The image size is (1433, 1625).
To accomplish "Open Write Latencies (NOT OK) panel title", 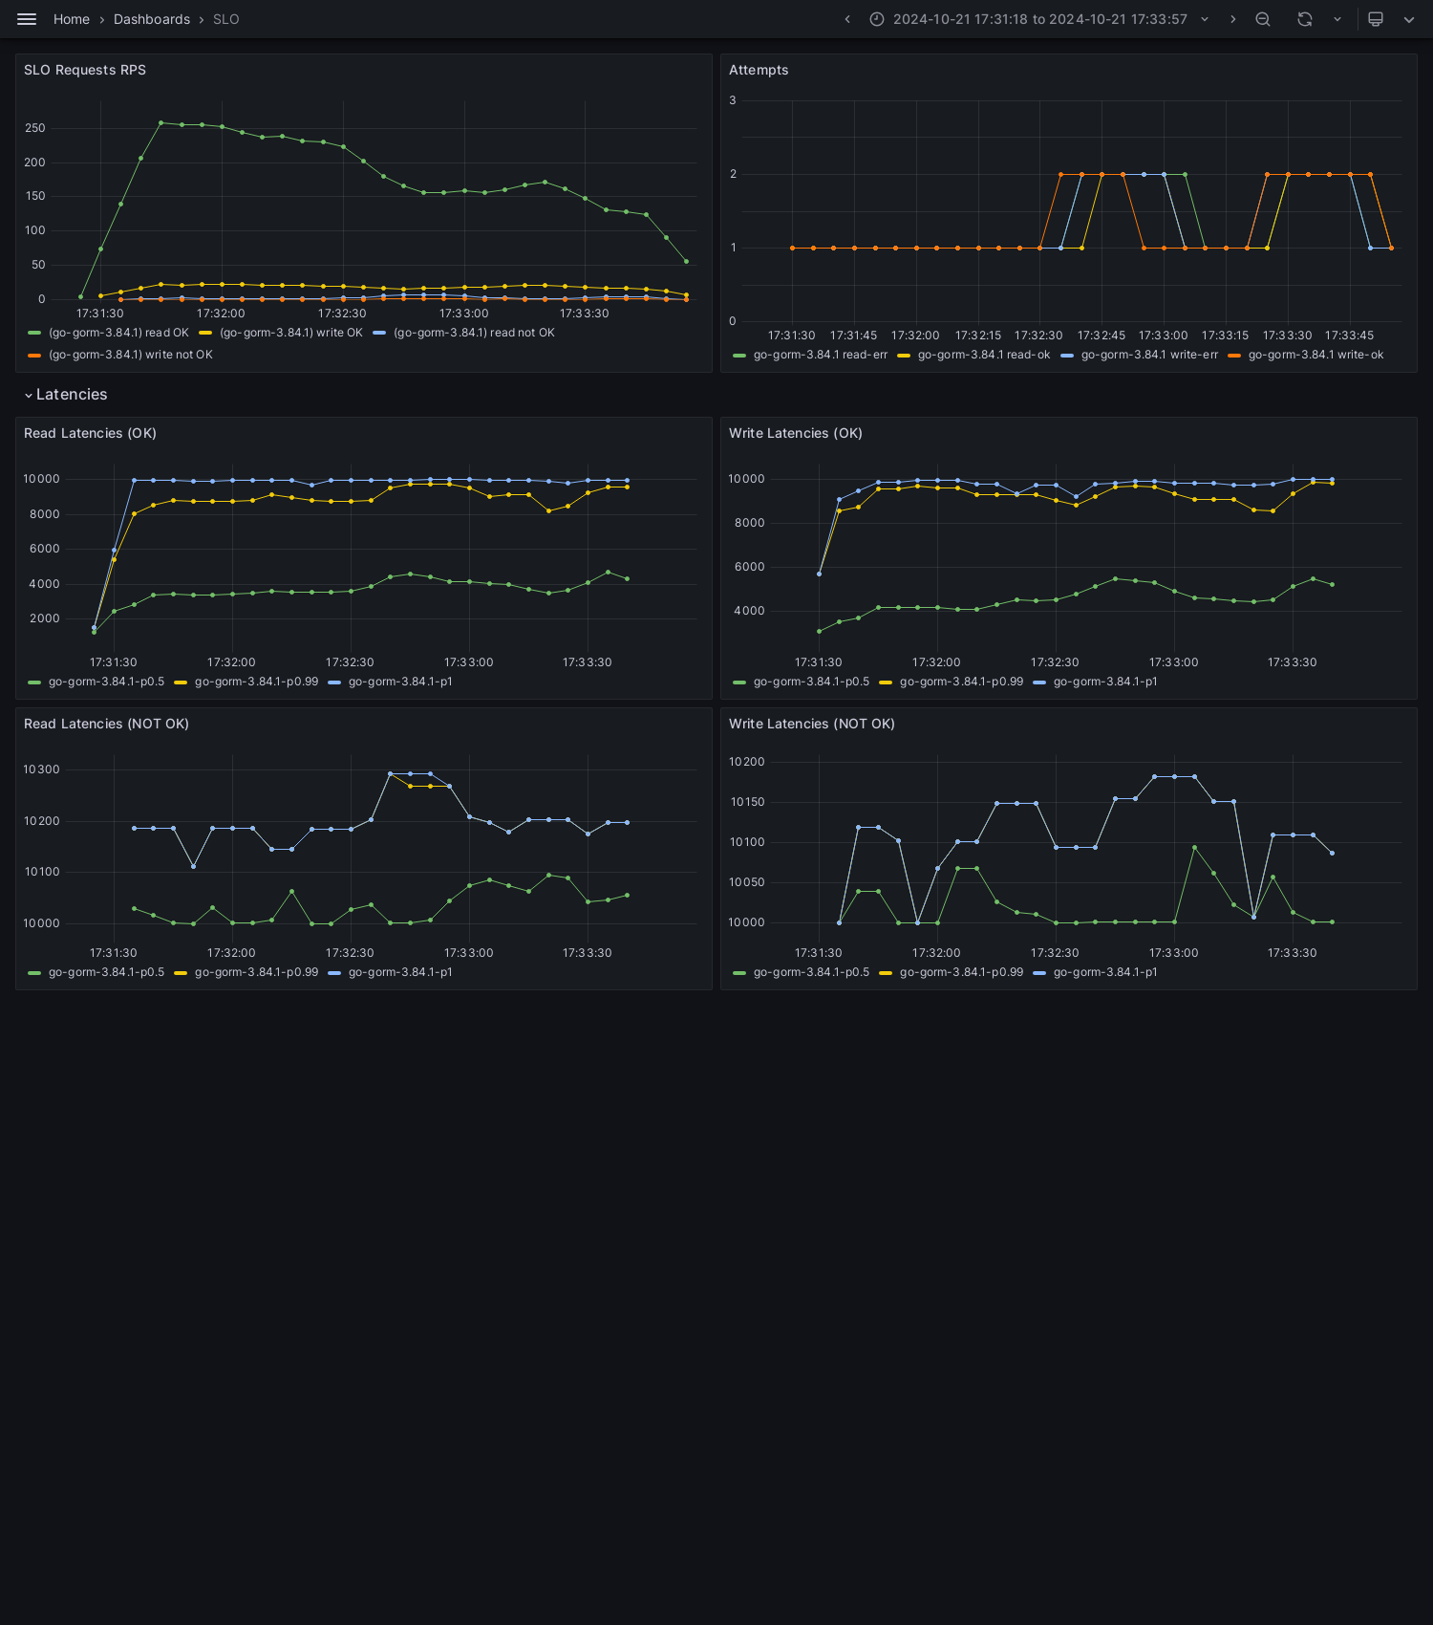I will pyautogui.click(x=812, y=724).
